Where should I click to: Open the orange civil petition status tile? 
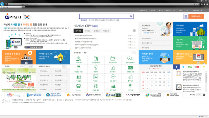tap(19, 57)
